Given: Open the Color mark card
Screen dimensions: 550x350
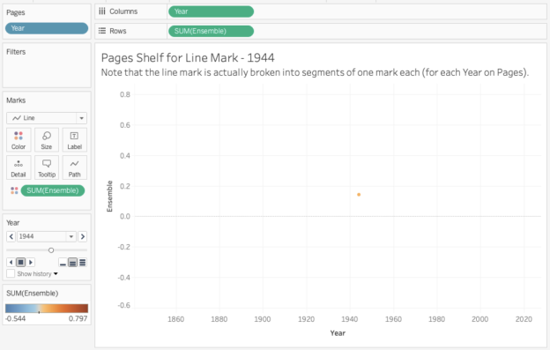Looking at the screenshot, I should pos(19,140).
